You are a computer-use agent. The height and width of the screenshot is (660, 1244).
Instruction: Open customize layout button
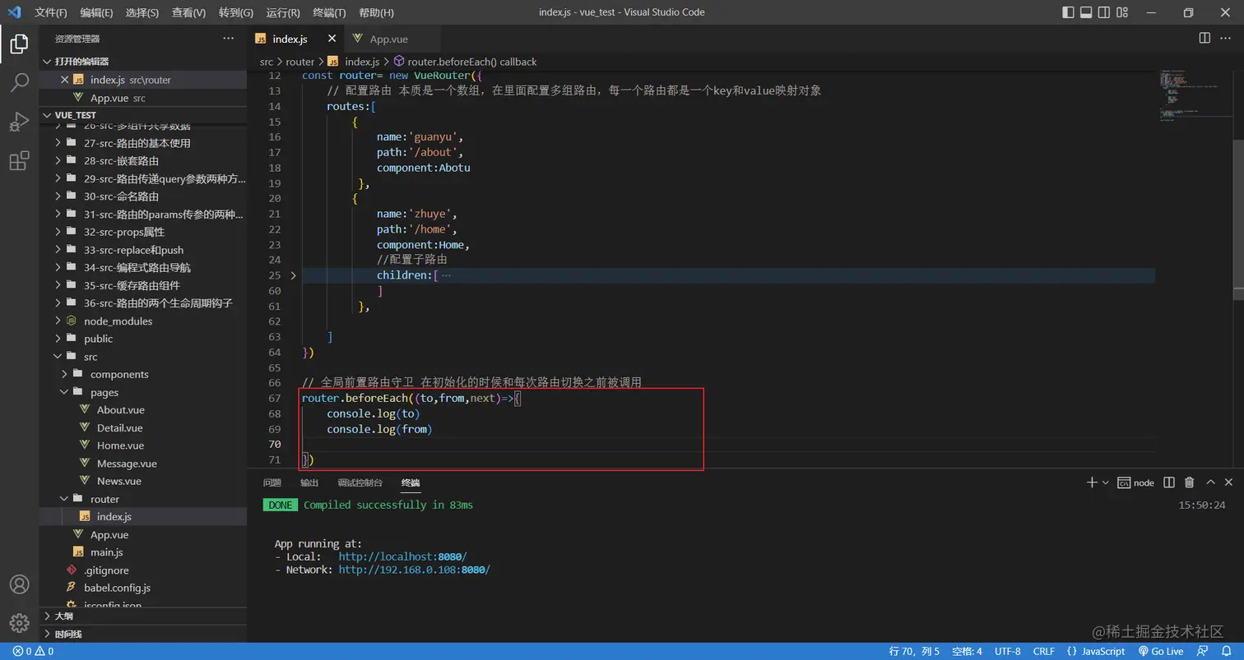1123,12
